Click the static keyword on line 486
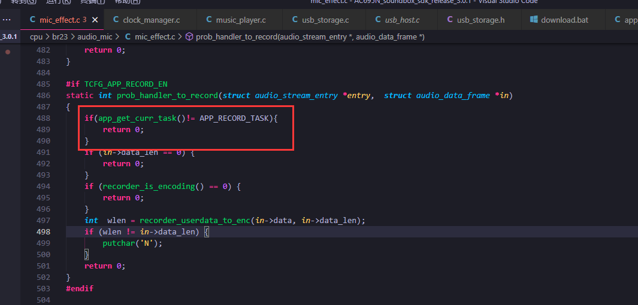This screenshot has height=305, width=638. 80,96
